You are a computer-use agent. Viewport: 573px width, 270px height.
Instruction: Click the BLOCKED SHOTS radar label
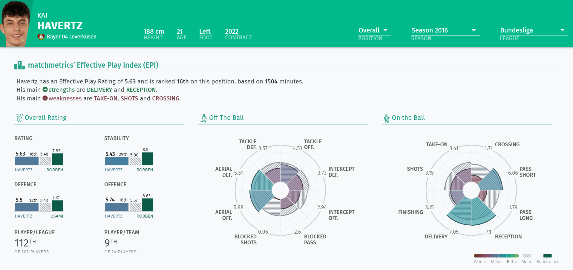pos(246,239)
